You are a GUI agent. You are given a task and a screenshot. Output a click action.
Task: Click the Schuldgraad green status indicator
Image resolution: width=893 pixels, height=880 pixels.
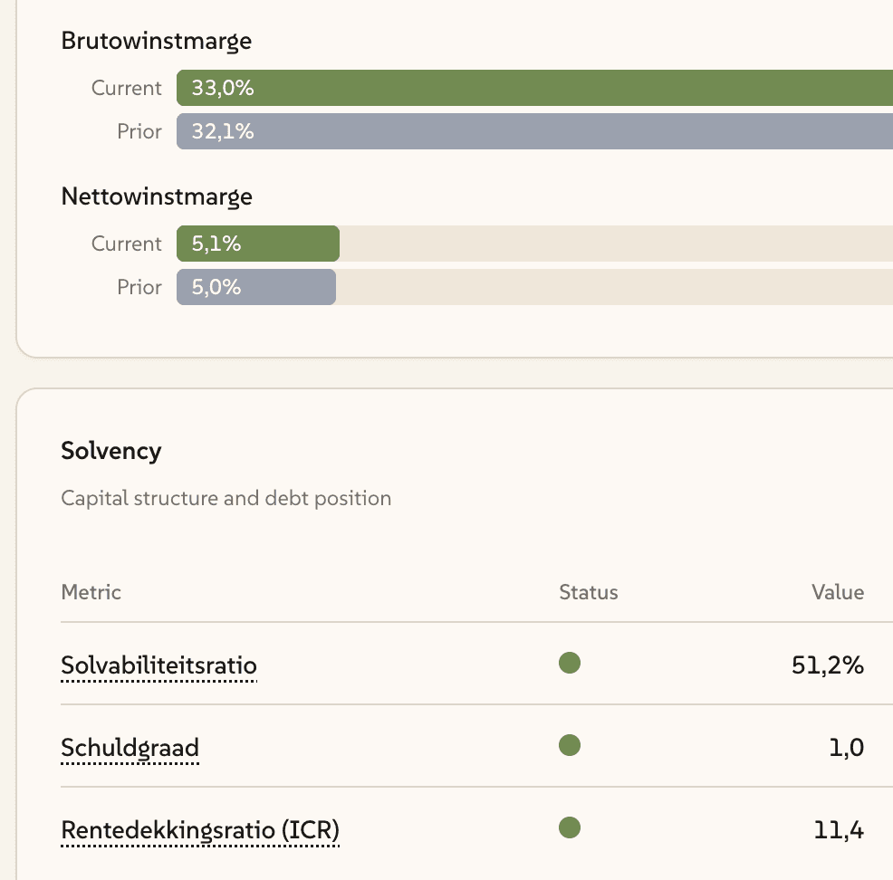570,746
